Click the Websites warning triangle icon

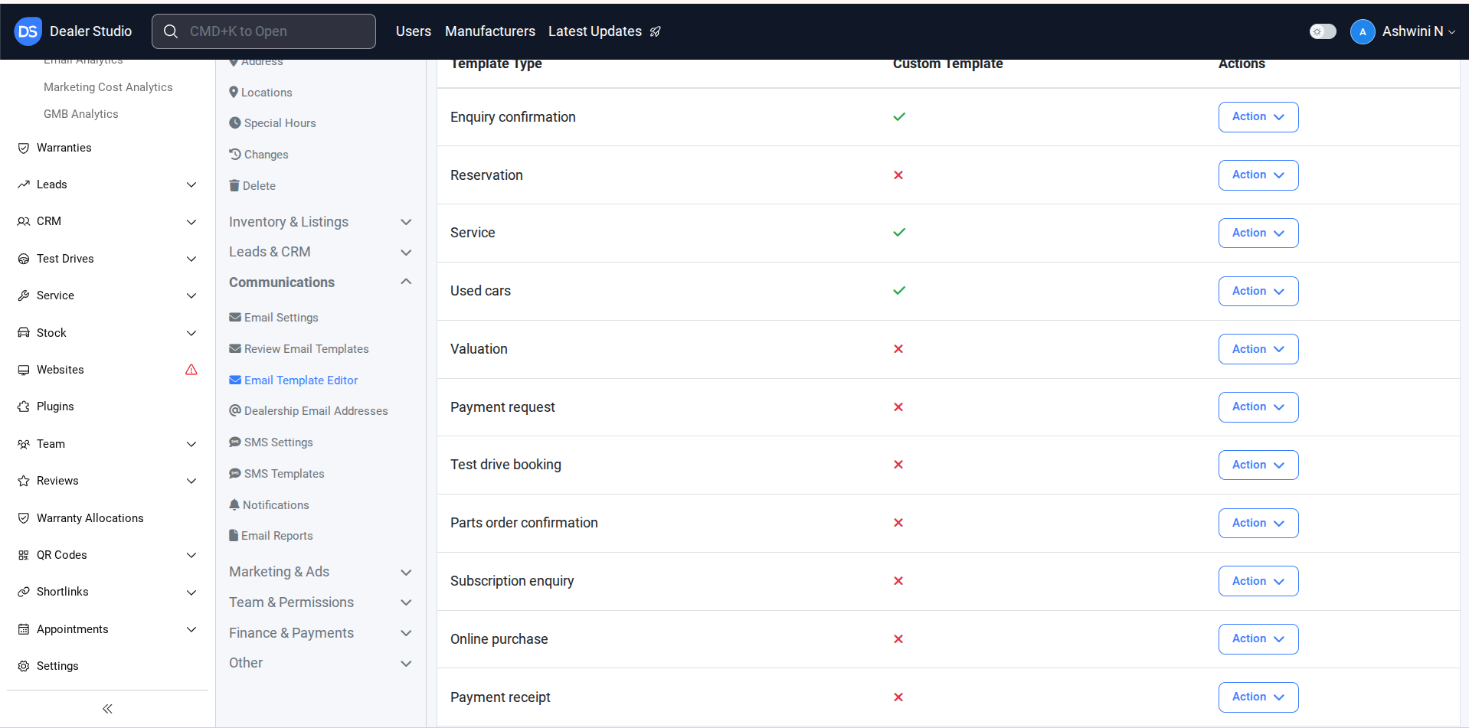(x=191, y=370)
